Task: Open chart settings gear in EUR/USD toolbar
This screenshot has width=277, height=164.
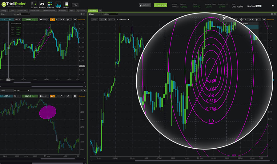Action: [75, 19]
